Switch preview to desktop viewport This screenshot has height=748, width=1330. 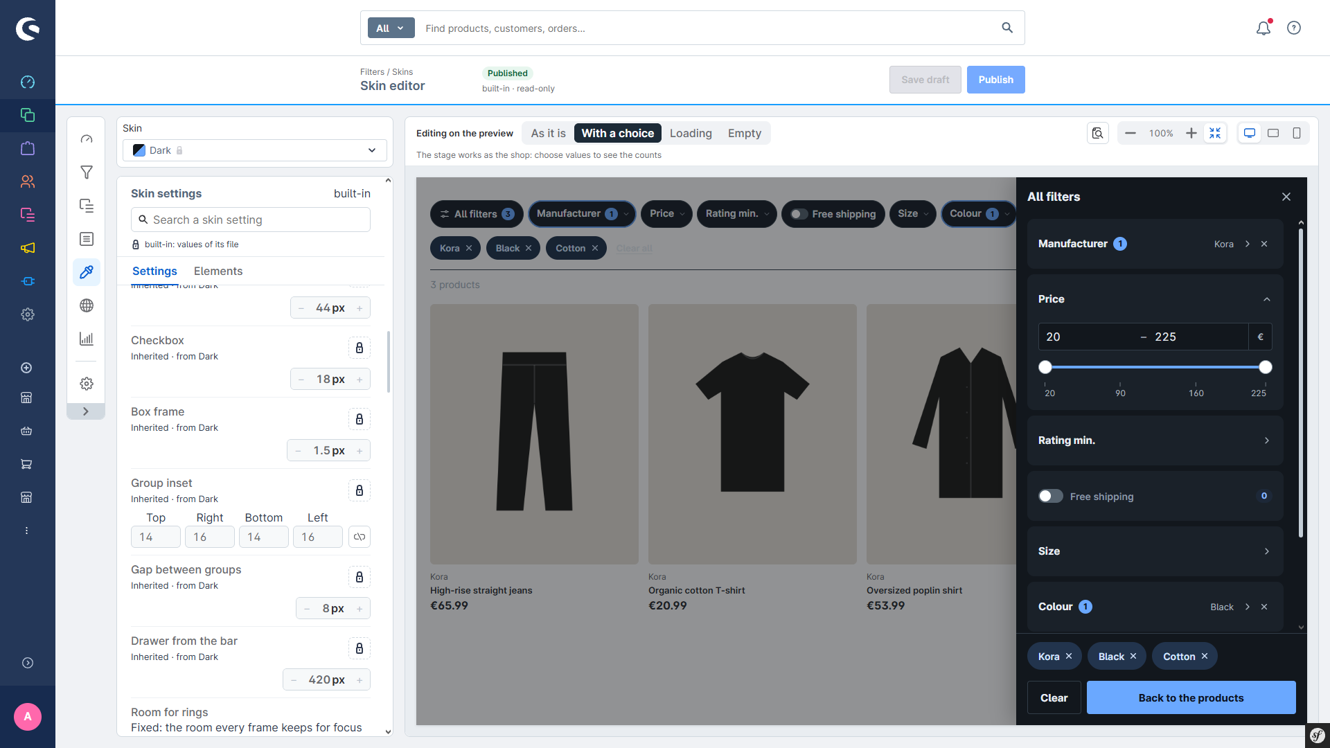1250,133
